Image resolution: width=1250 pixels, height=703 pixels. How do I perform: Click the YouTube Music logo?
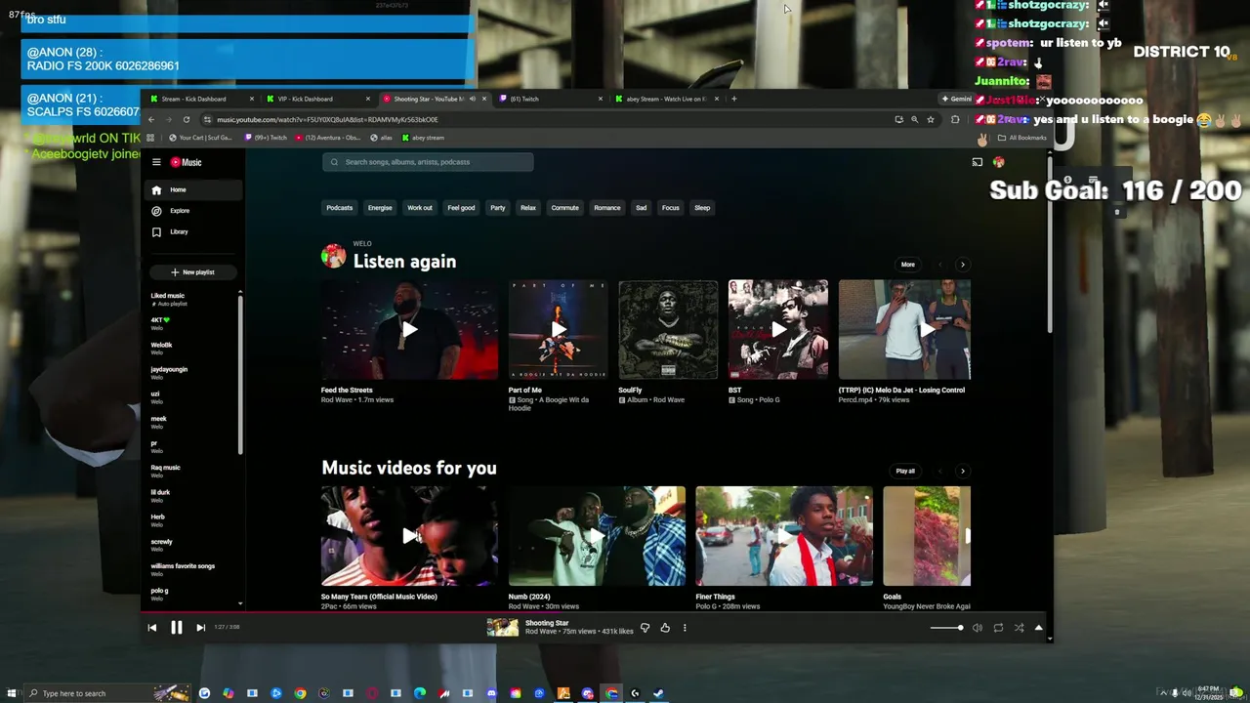click(186, 162)
